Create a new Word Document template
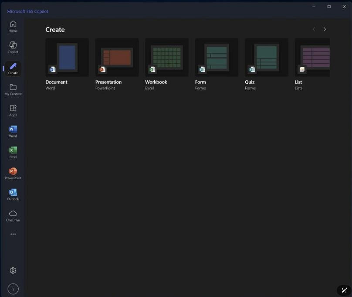This screenshot has height=297, width=352. point(67,57)
